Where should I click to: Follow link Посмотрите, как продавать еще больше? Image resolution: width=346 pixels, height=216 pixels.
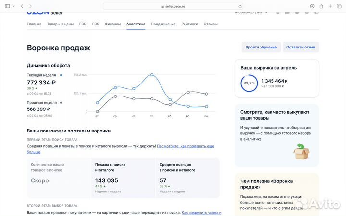tap(185, 146)
